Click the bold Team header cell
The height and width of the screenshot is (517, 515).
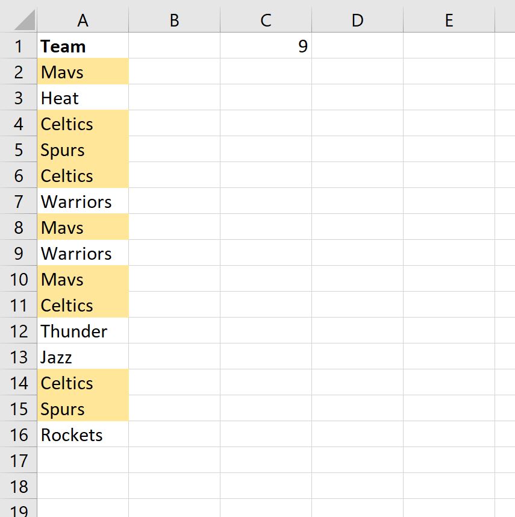(x=83, y=45)
